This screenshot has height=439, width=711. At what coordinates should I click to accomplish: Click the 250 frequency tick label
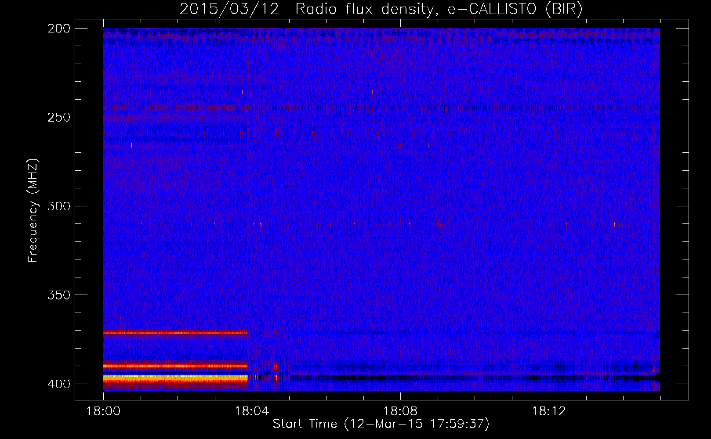(x=59, y=117)
